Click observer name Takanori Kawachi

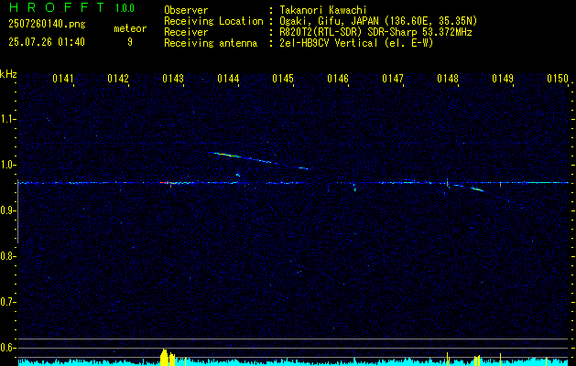tap(323, 10)
